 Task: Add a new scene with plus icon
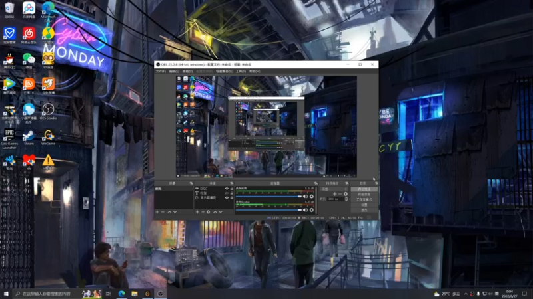coord(157,212)
